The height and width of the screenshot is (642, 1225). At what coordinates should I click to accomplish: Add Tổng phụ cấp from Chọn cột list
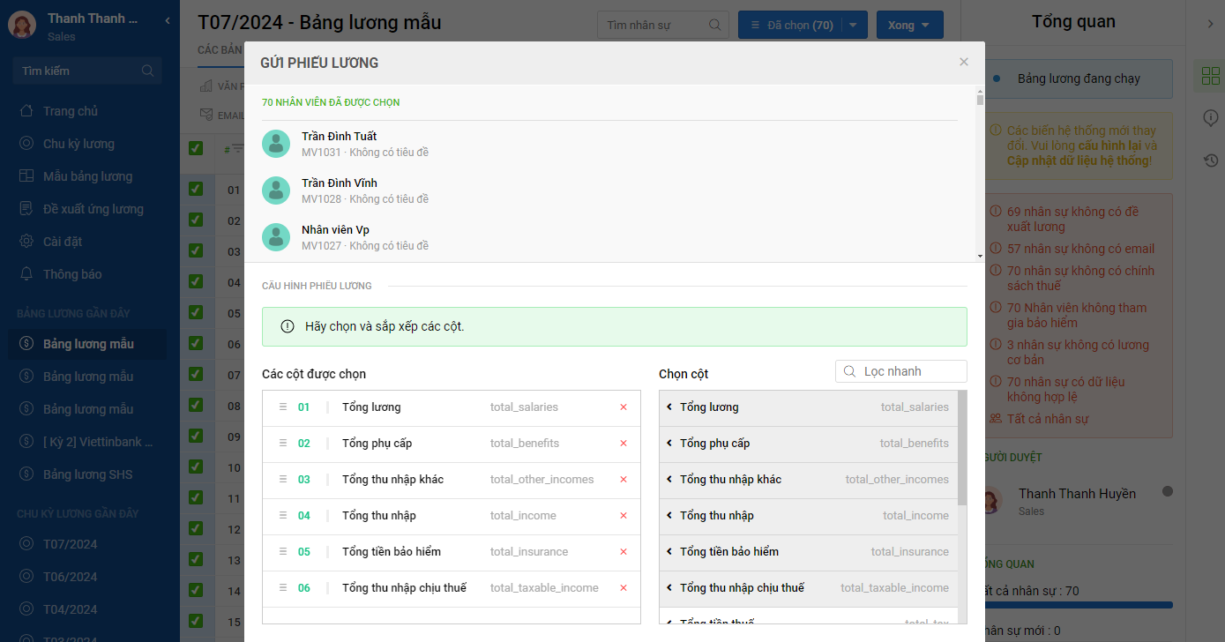(808, 444)
